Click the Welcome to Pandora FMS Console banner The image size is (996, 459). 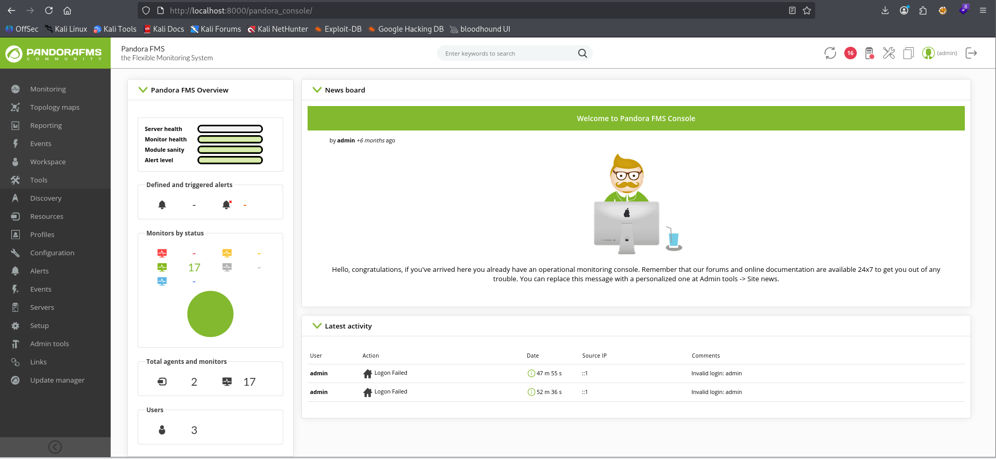636,119
